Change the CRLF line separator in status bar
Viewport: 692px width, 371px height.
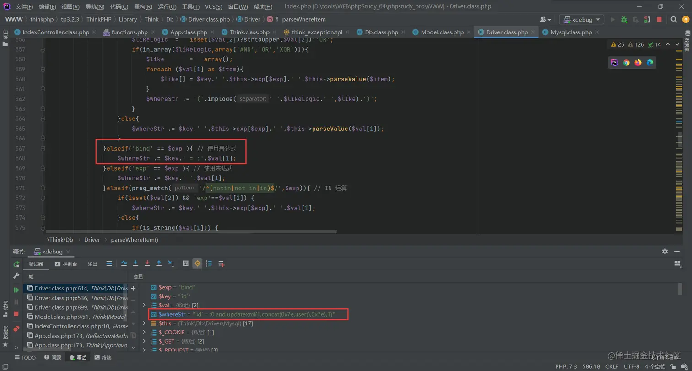[x=611, y=366]
